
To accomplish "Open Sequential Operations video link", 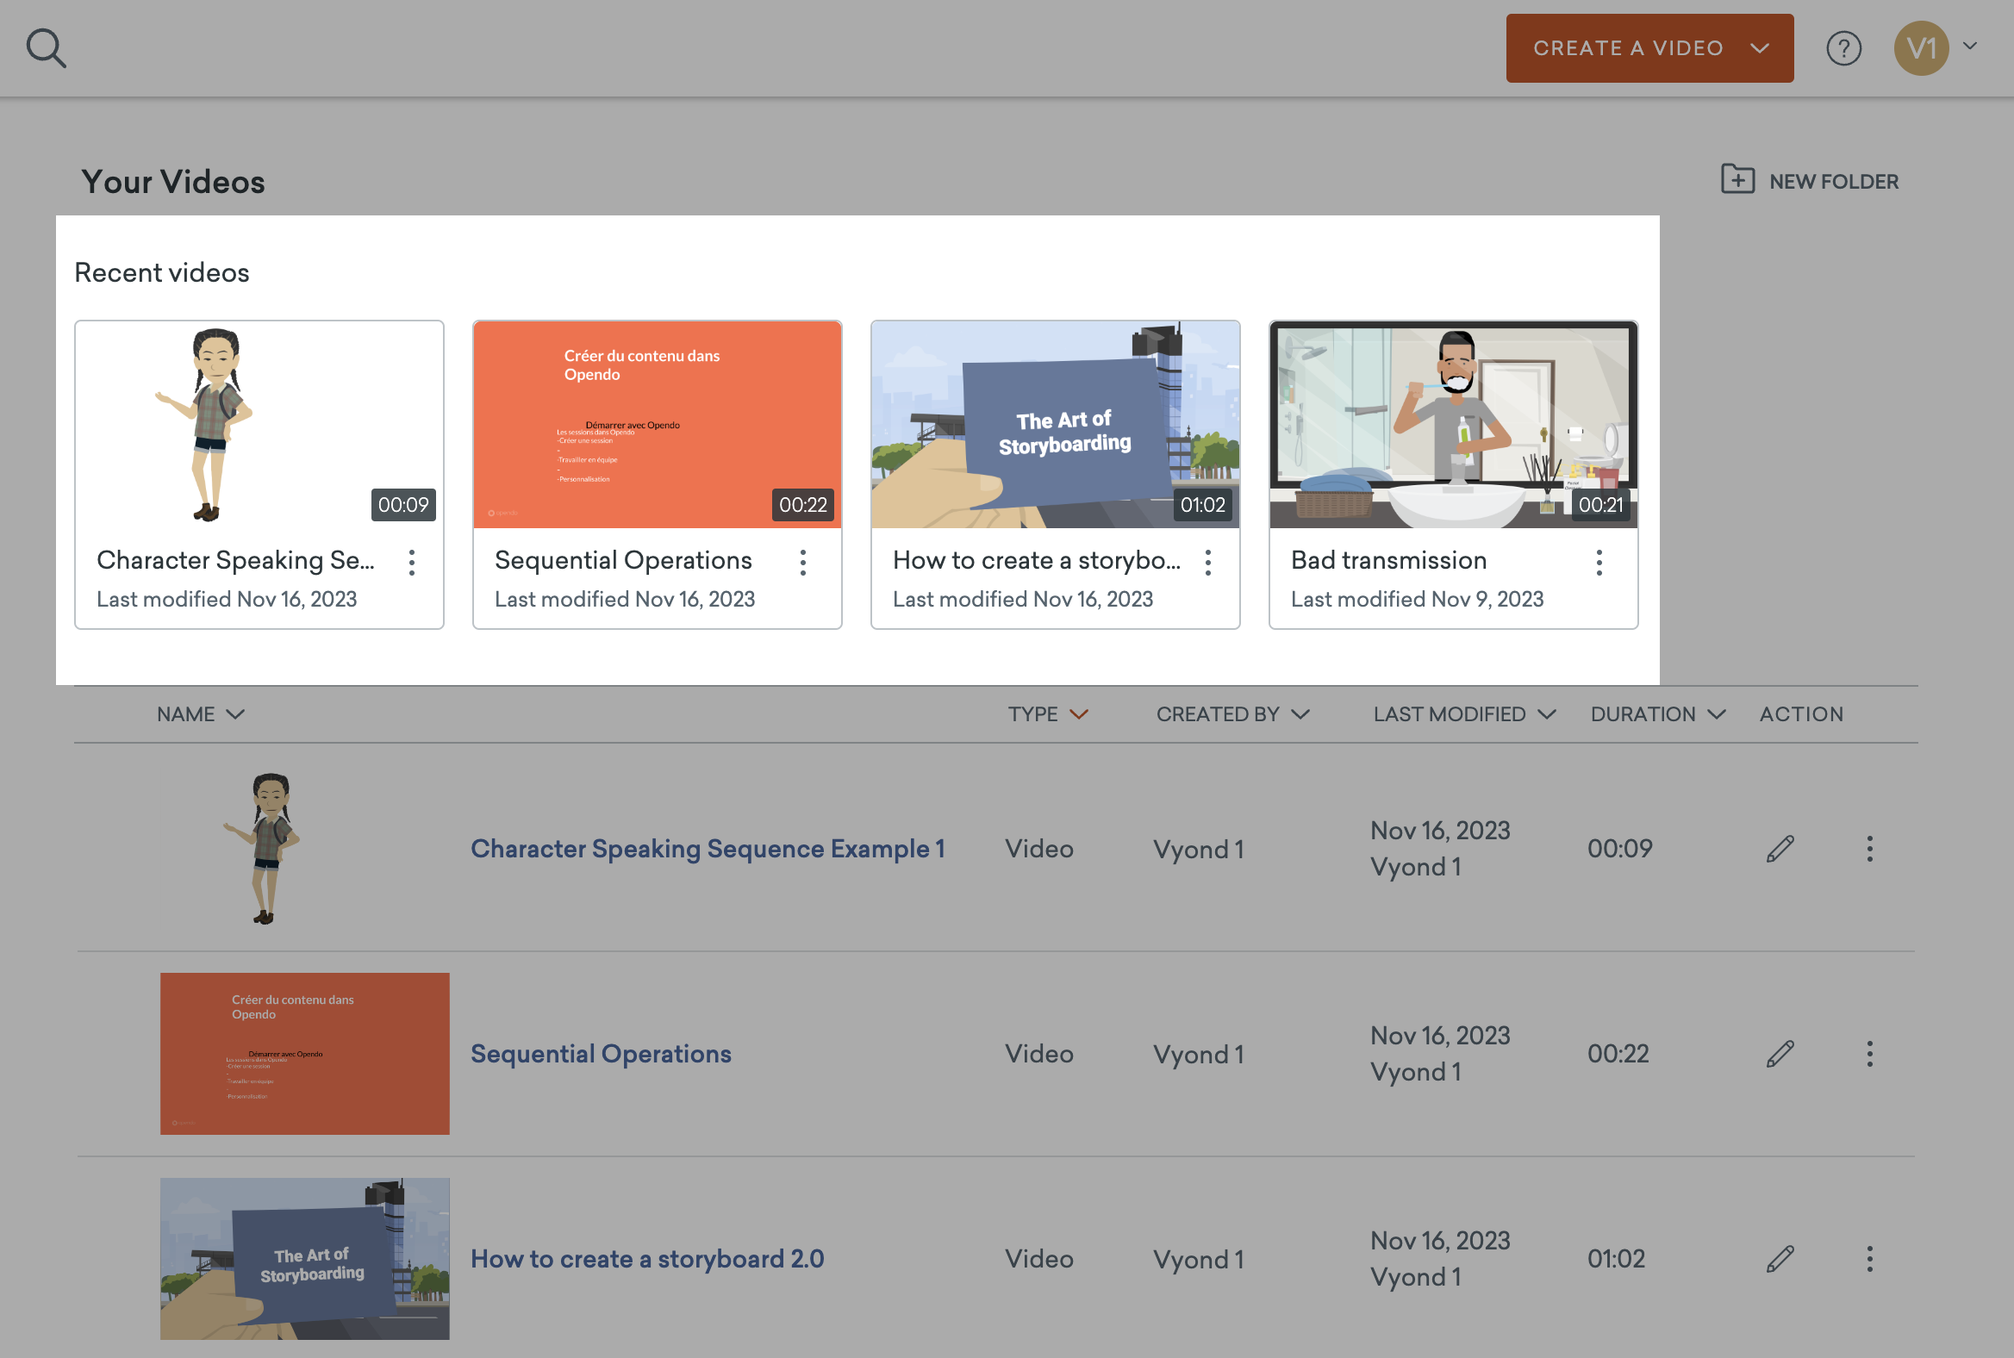I will (601, 1053).
